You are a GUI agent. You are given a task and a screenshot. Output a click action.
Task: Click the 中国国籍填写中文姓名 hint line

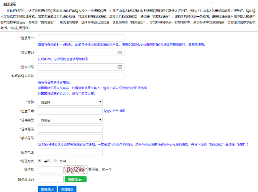(92, 88)
